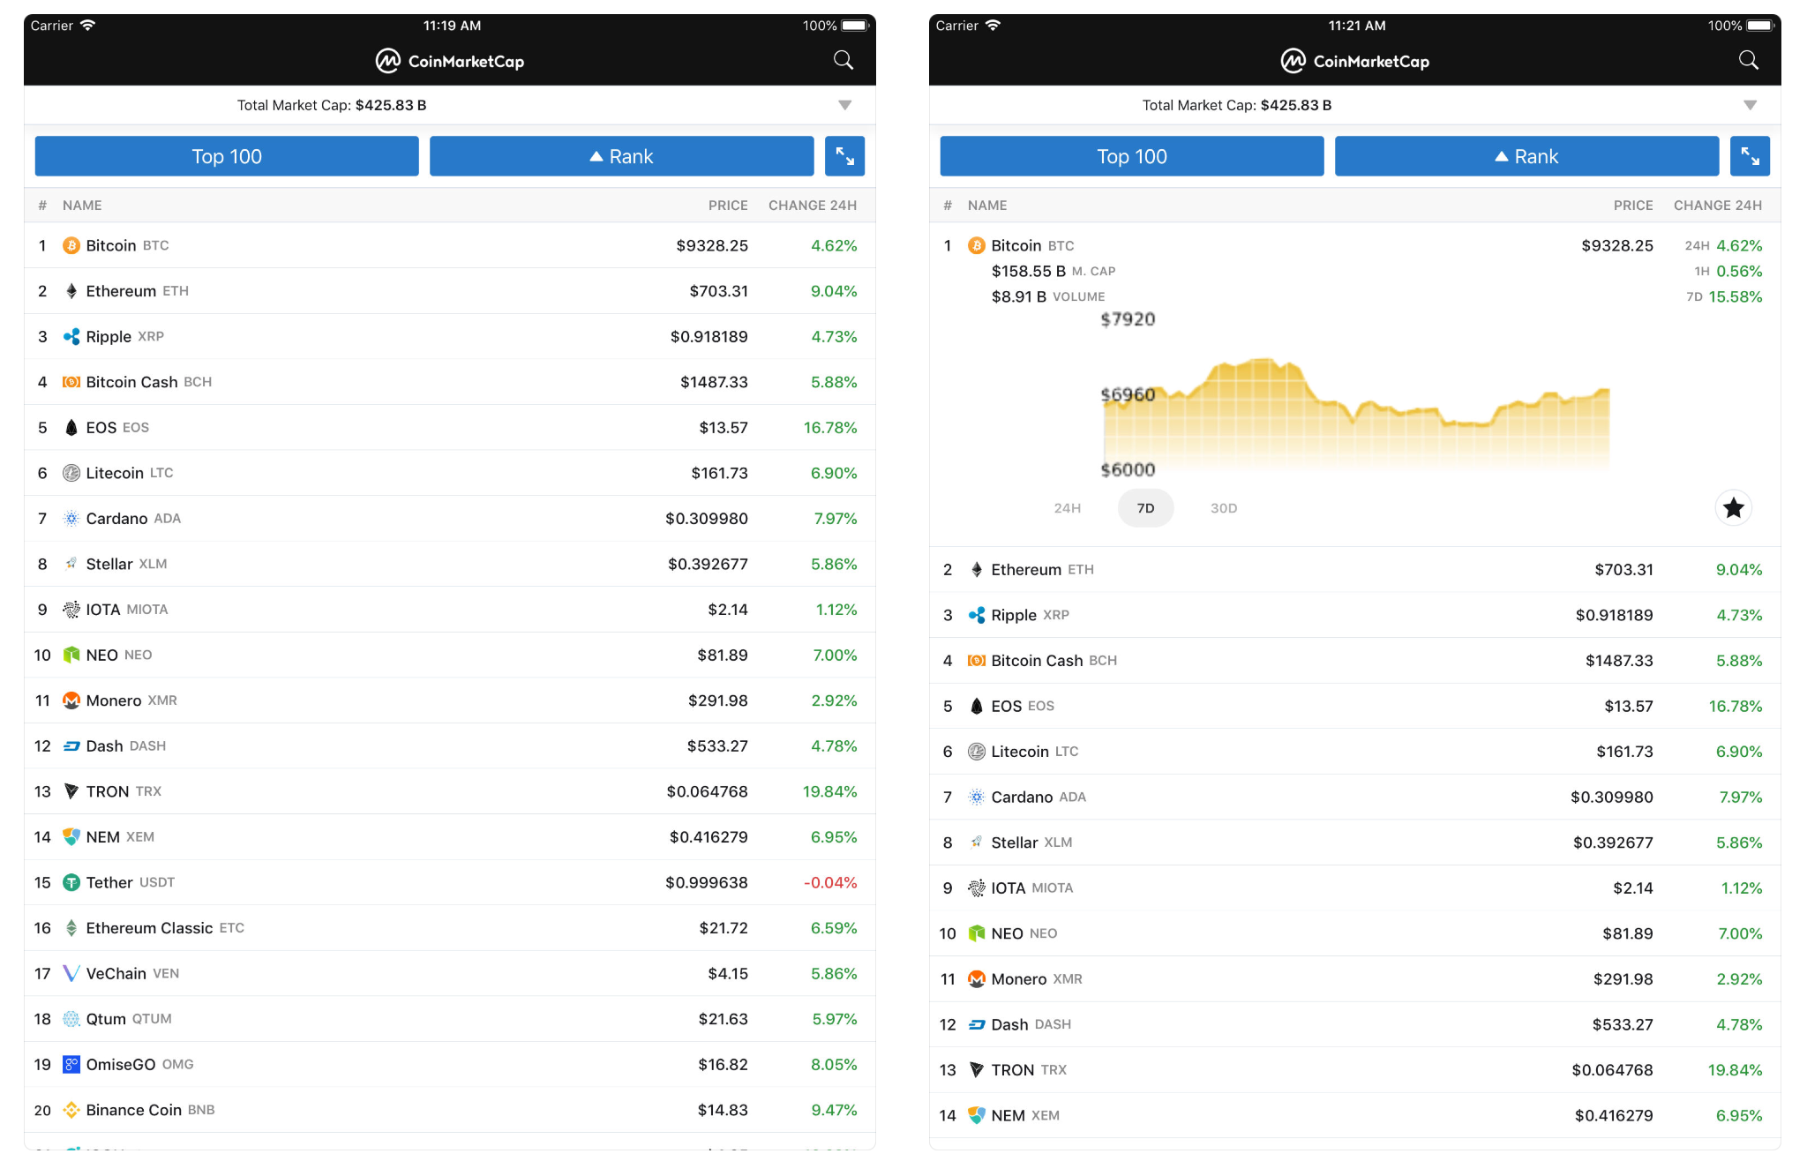Tap the Litecoin LTC row in the right list
This screenshot has height=1176, width=1807.
(1355, 752)
